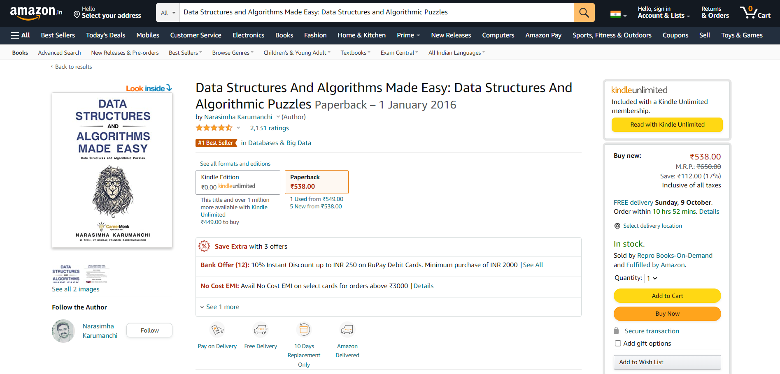Click the Buy Now button

(x=667, y=314)
